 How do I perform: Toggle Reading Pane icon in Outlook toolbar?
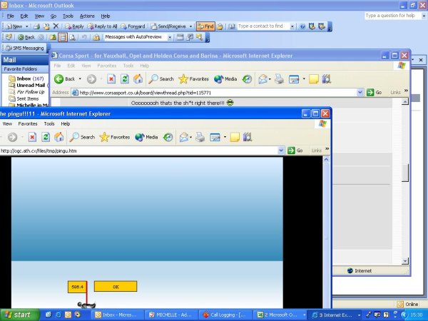click(63, 37)
